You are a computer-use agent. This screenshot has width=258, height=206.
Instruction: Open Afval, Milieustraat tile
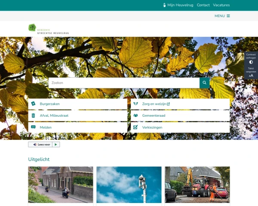[78, 115]
